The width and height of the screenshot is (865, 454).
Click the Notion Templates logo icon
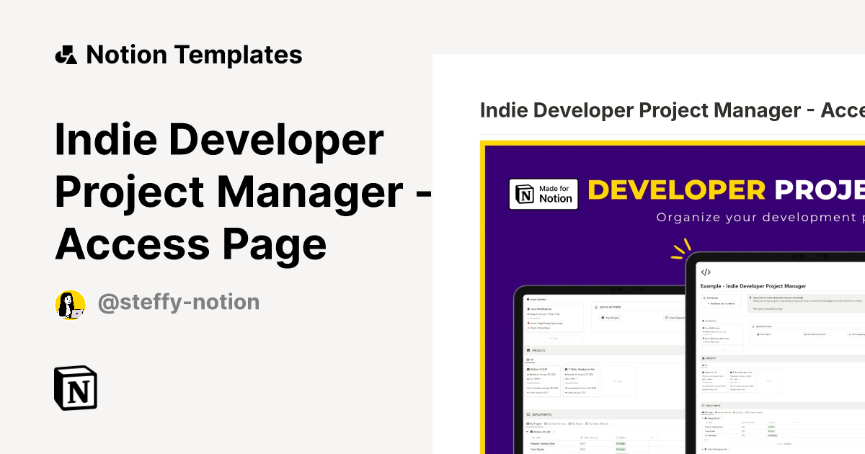coord(66,54)
